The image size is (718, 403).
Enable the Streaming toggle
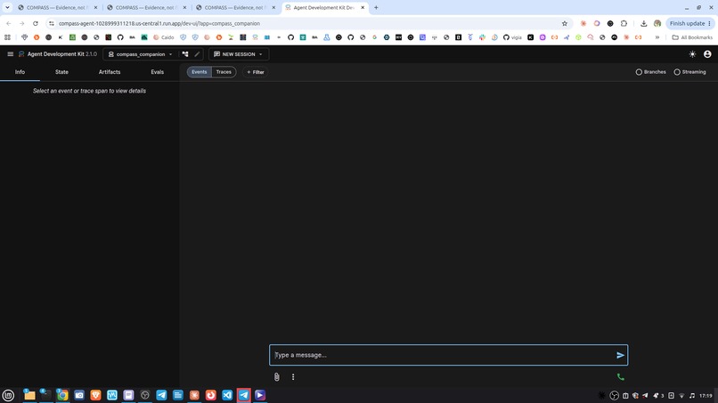[x=689, y=72]
